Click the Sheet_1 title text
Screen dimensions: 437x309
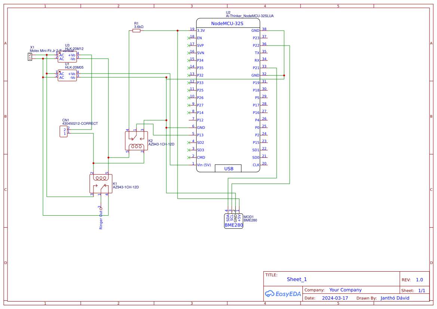tap(296, 279)
